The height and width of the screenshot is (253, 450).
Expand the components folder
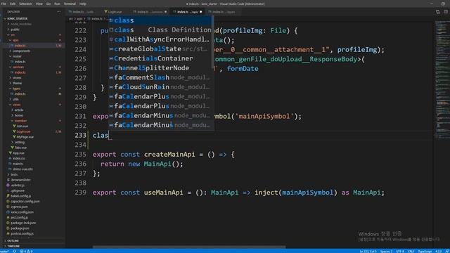click(21, 51)
